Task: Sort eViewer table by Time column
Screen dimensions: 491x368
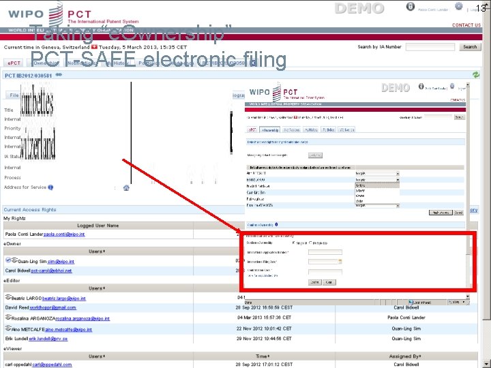Action: [x=261, y=356]
